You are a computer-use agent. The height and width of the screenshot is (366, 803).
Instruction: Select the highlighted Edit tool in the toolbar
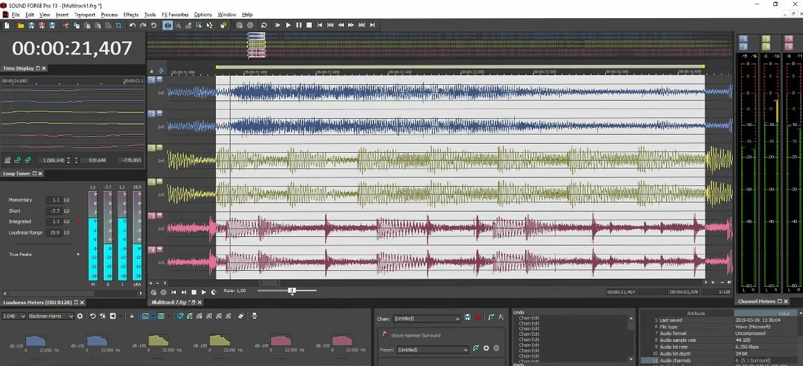(167, 25)
